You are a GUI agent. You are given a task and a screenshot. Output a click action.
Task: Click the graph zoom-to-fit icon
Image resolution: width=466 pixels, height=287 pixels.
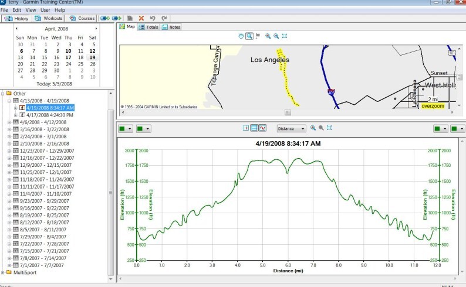click(x=329, y=128)
